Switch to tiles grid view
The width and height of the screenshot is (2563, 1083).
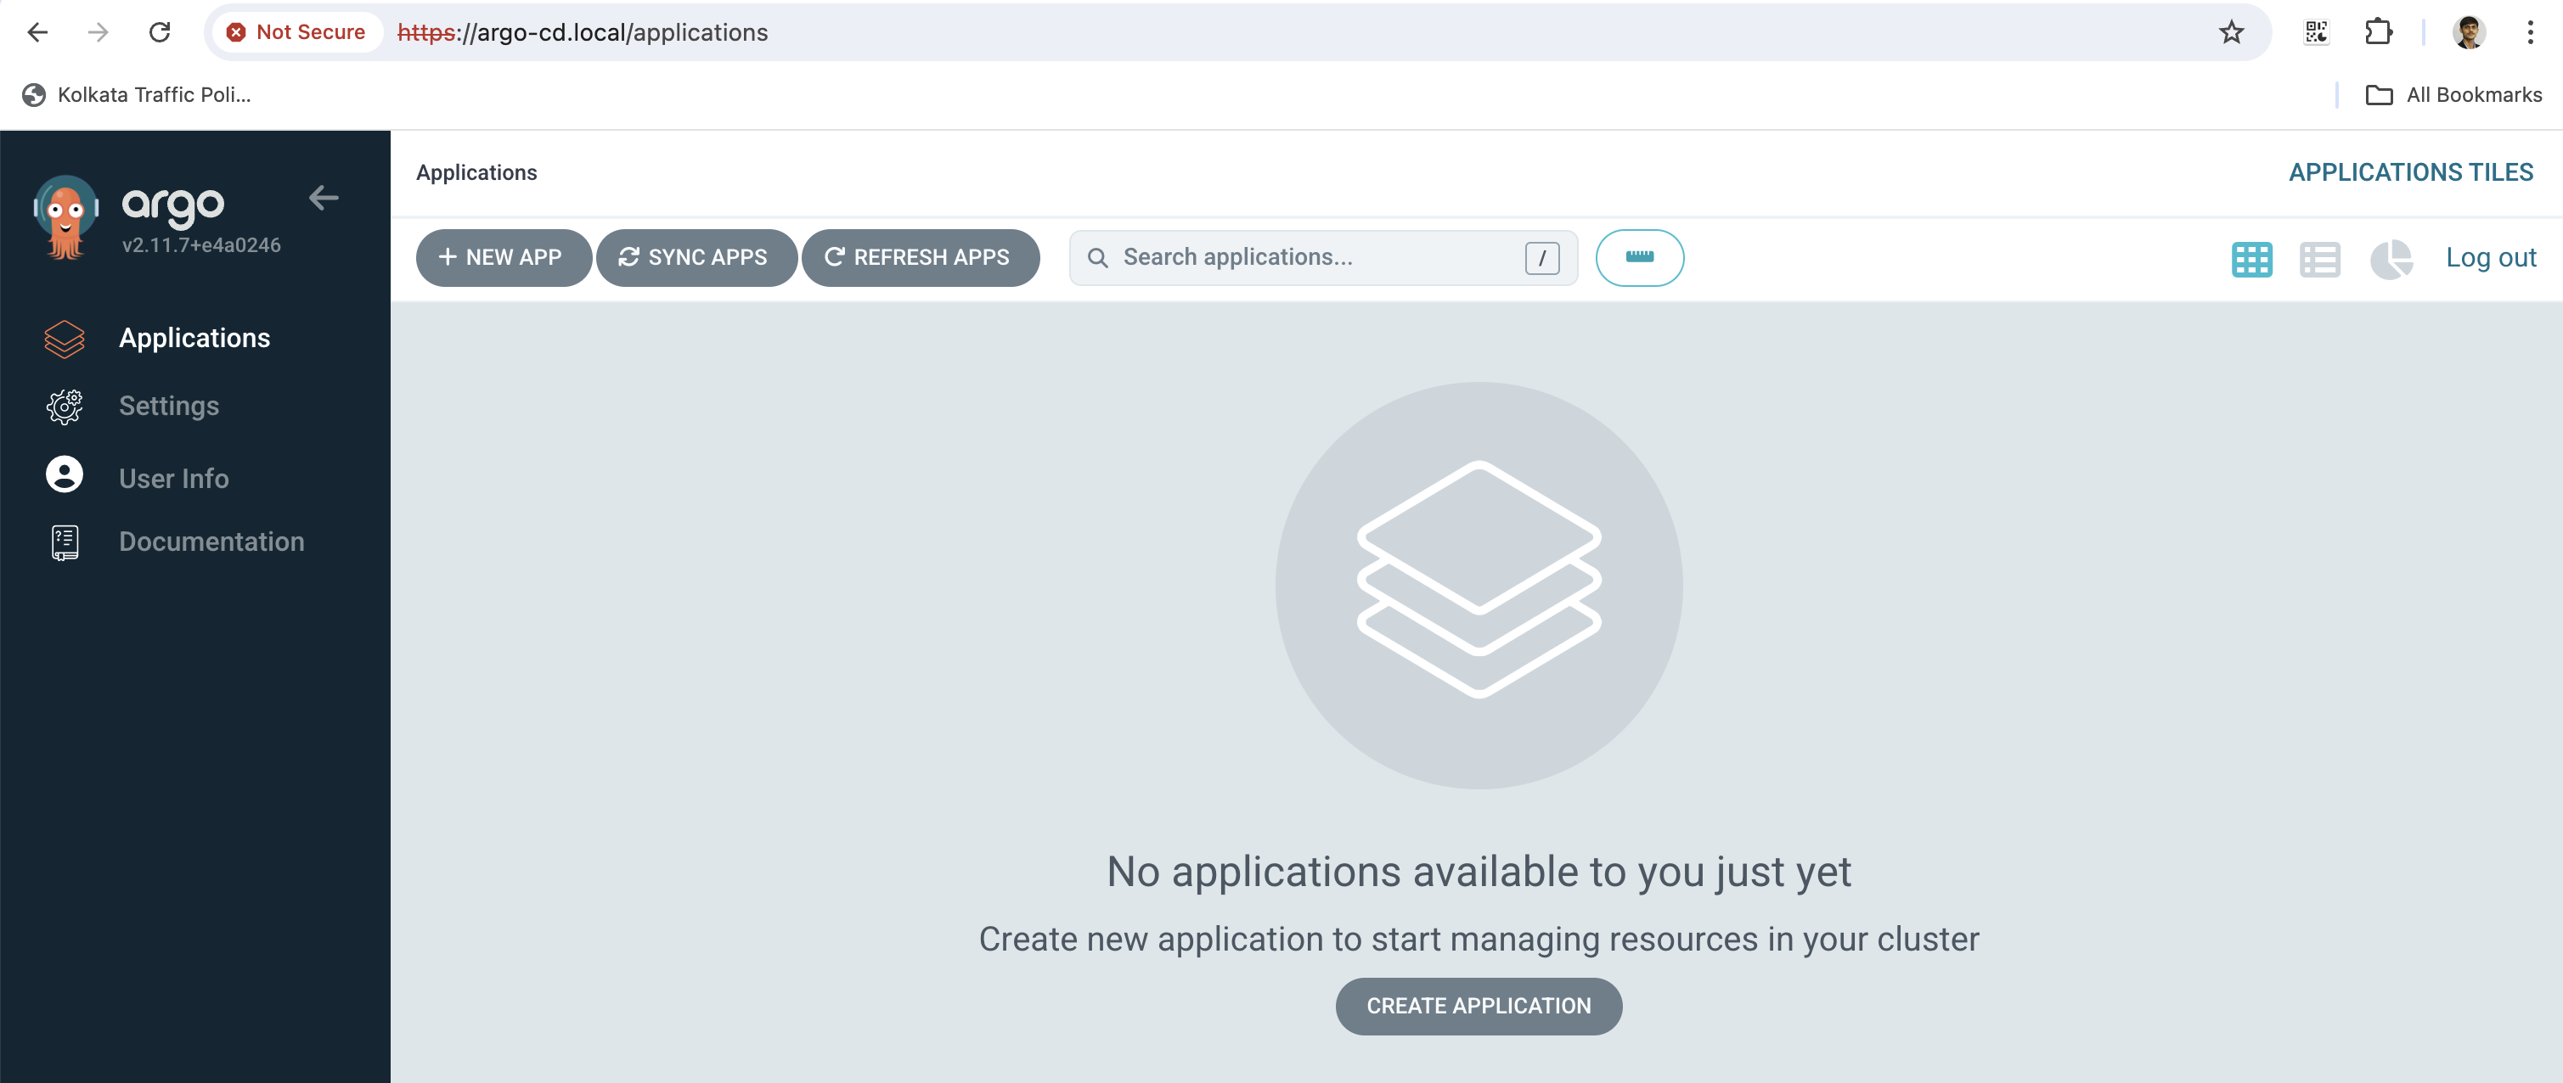2250,260
